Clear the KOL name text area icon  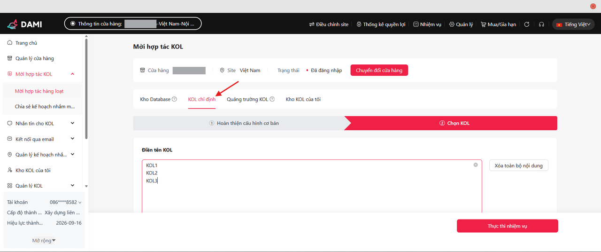475,165
